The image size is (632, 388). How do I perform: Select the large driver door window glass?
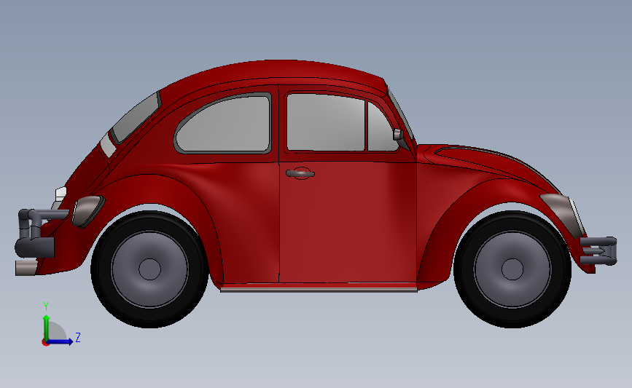pyautogui.click(x=326, y=123)
